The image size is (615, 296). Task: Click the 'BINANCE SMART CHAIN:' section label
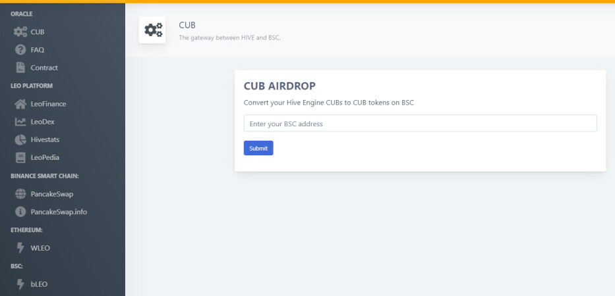[45, 176]
